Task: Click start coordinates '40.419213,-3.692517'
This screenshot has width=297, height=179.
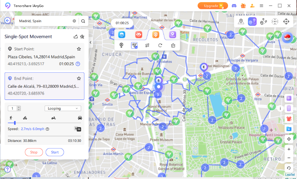Action: coord(26,64)
